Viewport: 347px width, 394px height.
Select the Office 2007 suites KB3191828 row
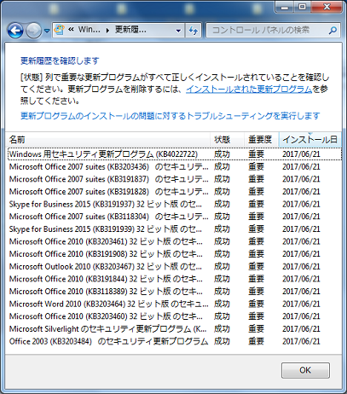175,192
